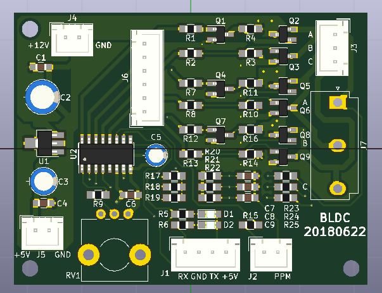
Task: Click the R6 resistor
Action: pos(182,225)
